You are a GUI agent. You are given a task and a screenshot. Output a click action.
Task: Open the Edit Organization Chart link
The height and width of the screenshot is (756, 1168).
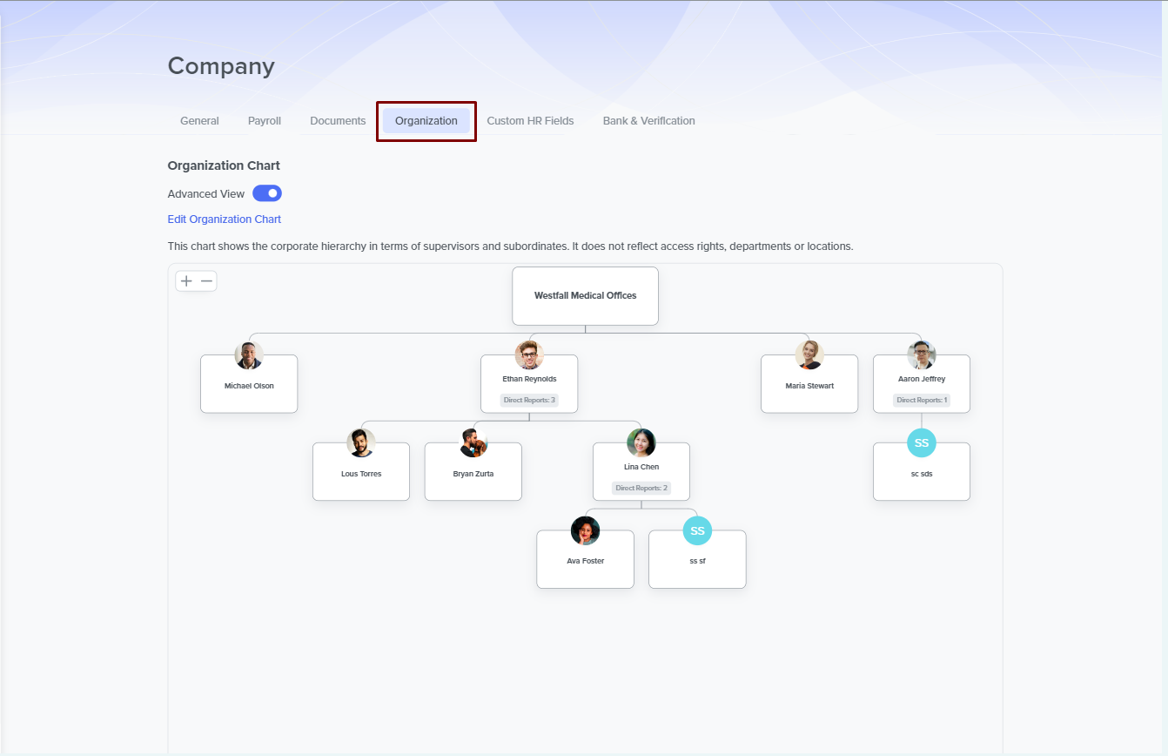click(x=225, y=219)
